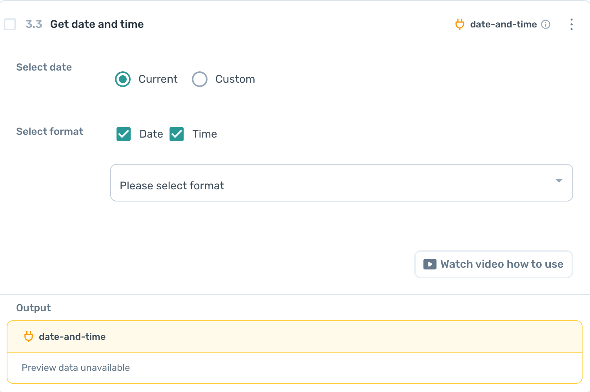The width and height of the screenshot is (590, 392).
Task: Open the Please select format dropdown
Action: [341, 183]
